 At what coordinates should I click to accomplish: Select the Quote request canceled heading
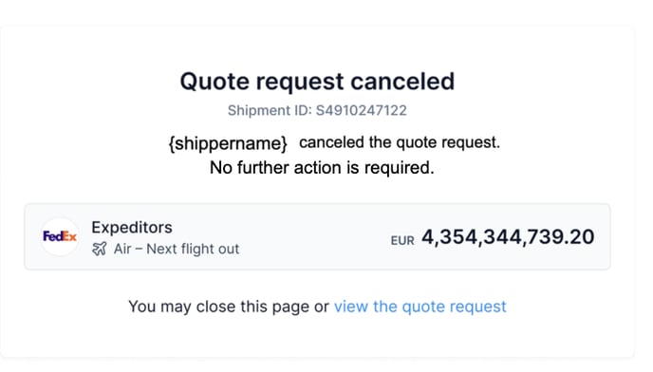click(317, 81)
